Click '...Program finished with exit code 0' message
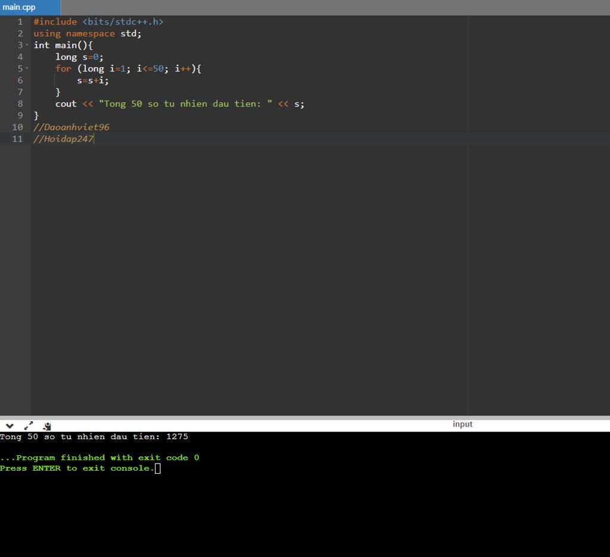Image resolution: width=610 pixels, height=557 pixels. click(x=99, y=458)
